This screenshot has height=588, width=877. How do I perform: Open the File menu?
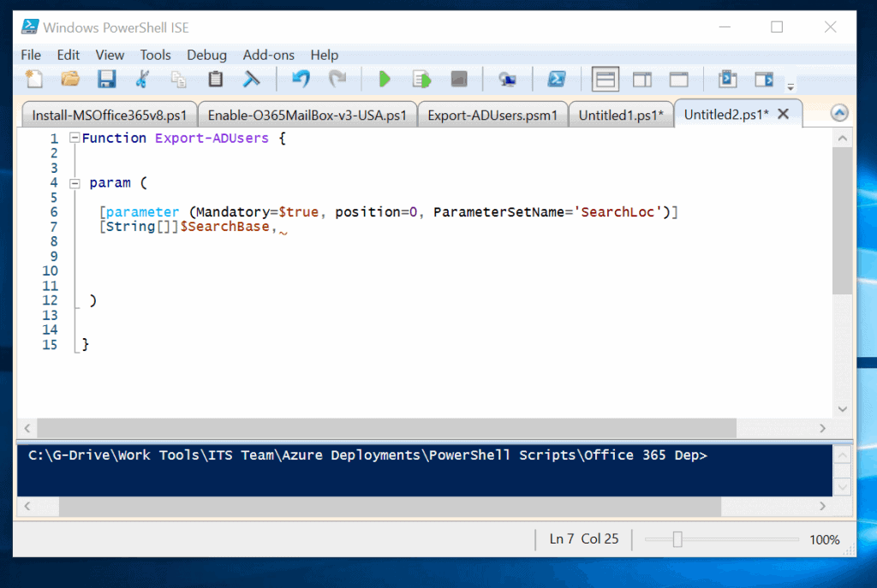pyautogui.click(x=31, y=55)
